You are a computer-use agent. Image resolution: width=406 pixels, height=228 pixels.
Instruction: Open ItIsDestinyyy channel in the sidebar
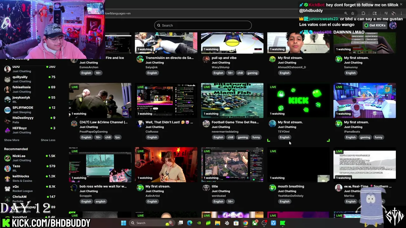pyautogui.click(x=29, y=120)
